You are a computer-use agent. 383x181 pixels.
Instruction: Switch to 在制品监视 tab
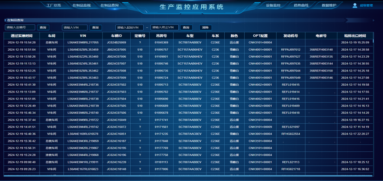81,5
